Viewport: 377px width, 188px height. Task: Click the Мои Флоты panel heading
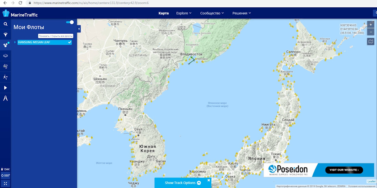pos(29,27)
